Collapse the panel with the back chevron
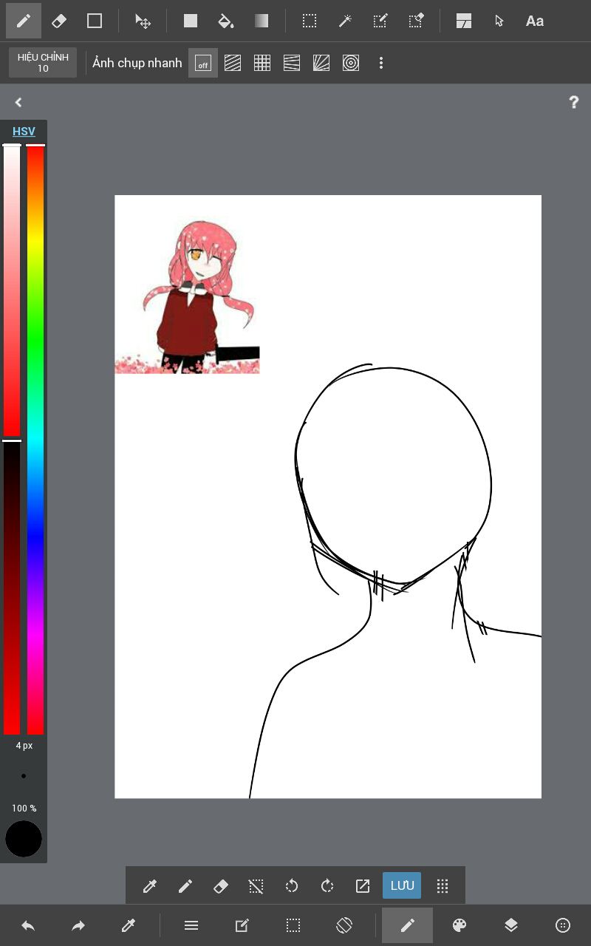591x946 pixels. point(18,103)
